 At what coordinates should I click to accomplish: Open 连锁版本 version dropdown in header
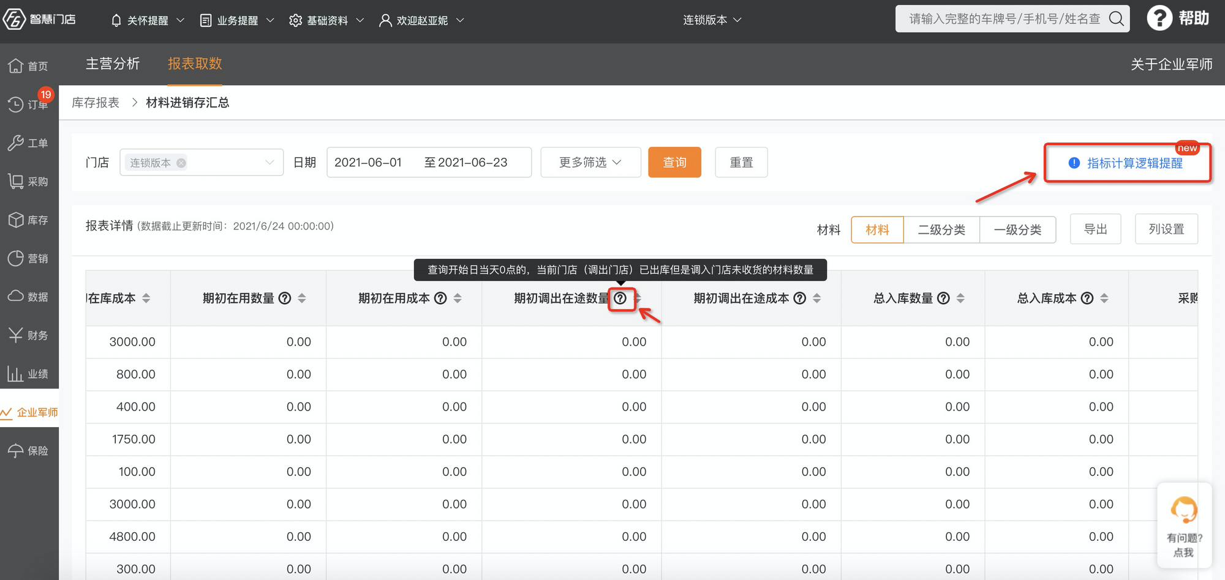click(x=712, y=20)
